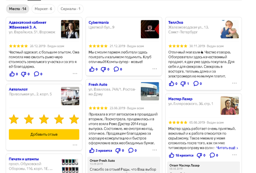Click the date 30.11.2019 · Виден всем
The image size is (256, 173).
click(206, 46)
